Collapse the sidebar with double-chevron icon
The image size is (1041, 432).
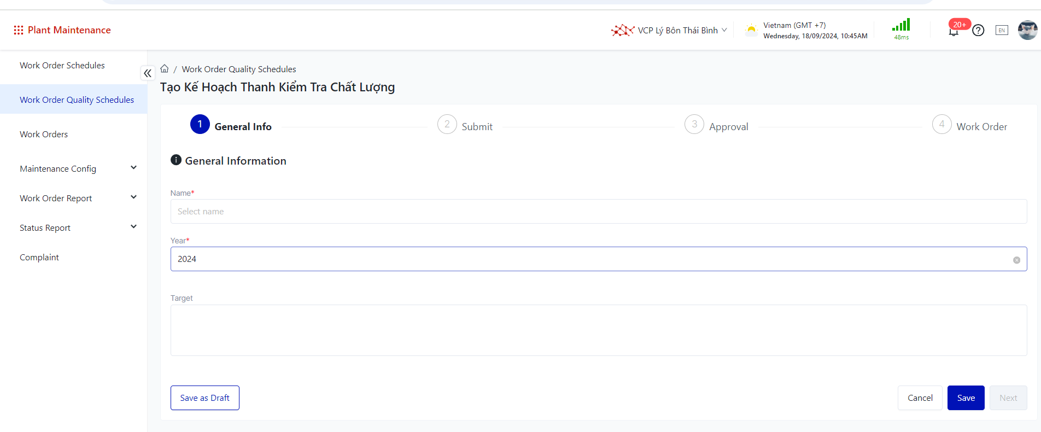pyautogui.click(x=148, y=73)
